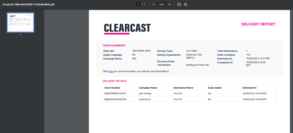
Task: Select the N/A campaign name value
Action: click(x=135, y=58)
